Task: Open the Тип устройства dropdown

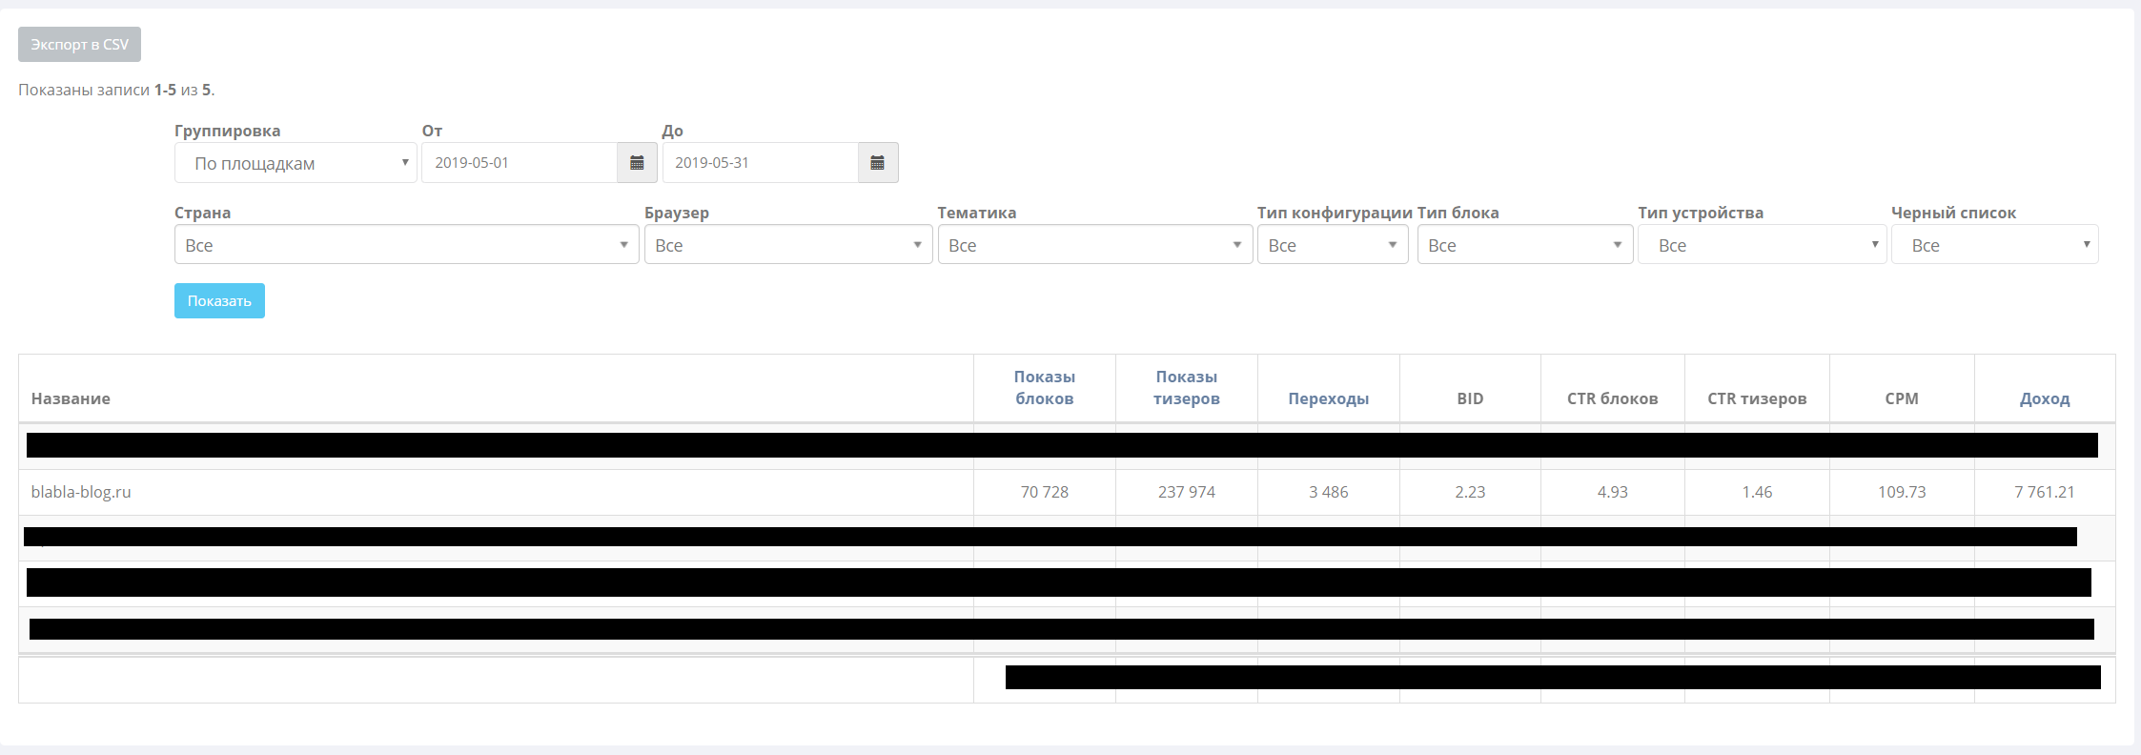Action: click(x=1763, y=245)
